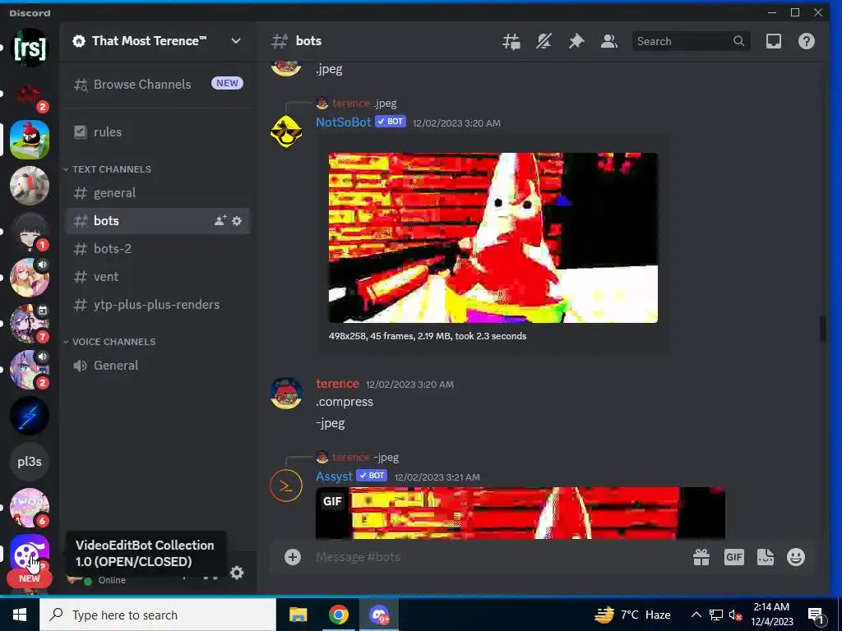This screenshot has width=842, height=631.
Task: Toggle the member list icon
Action: [x=608, y=41]
